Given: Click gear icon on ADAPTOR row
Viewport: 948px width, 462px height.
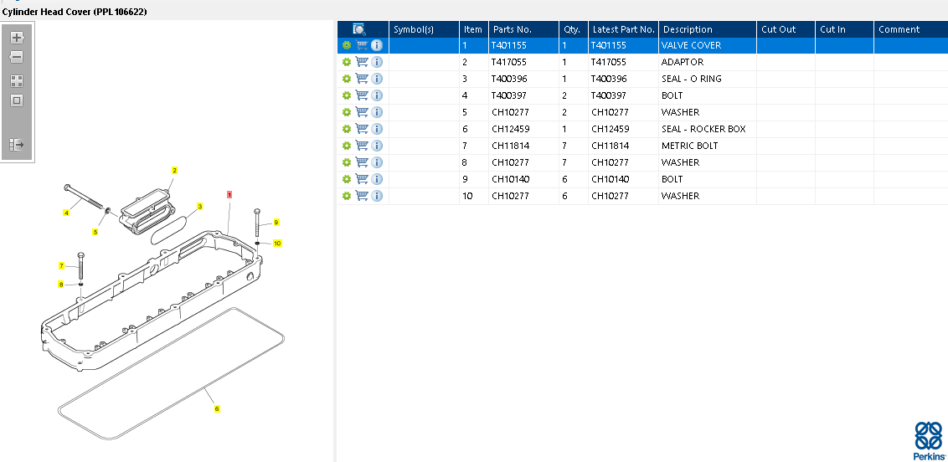Looking at the screenshot, I should click(347, 62).
